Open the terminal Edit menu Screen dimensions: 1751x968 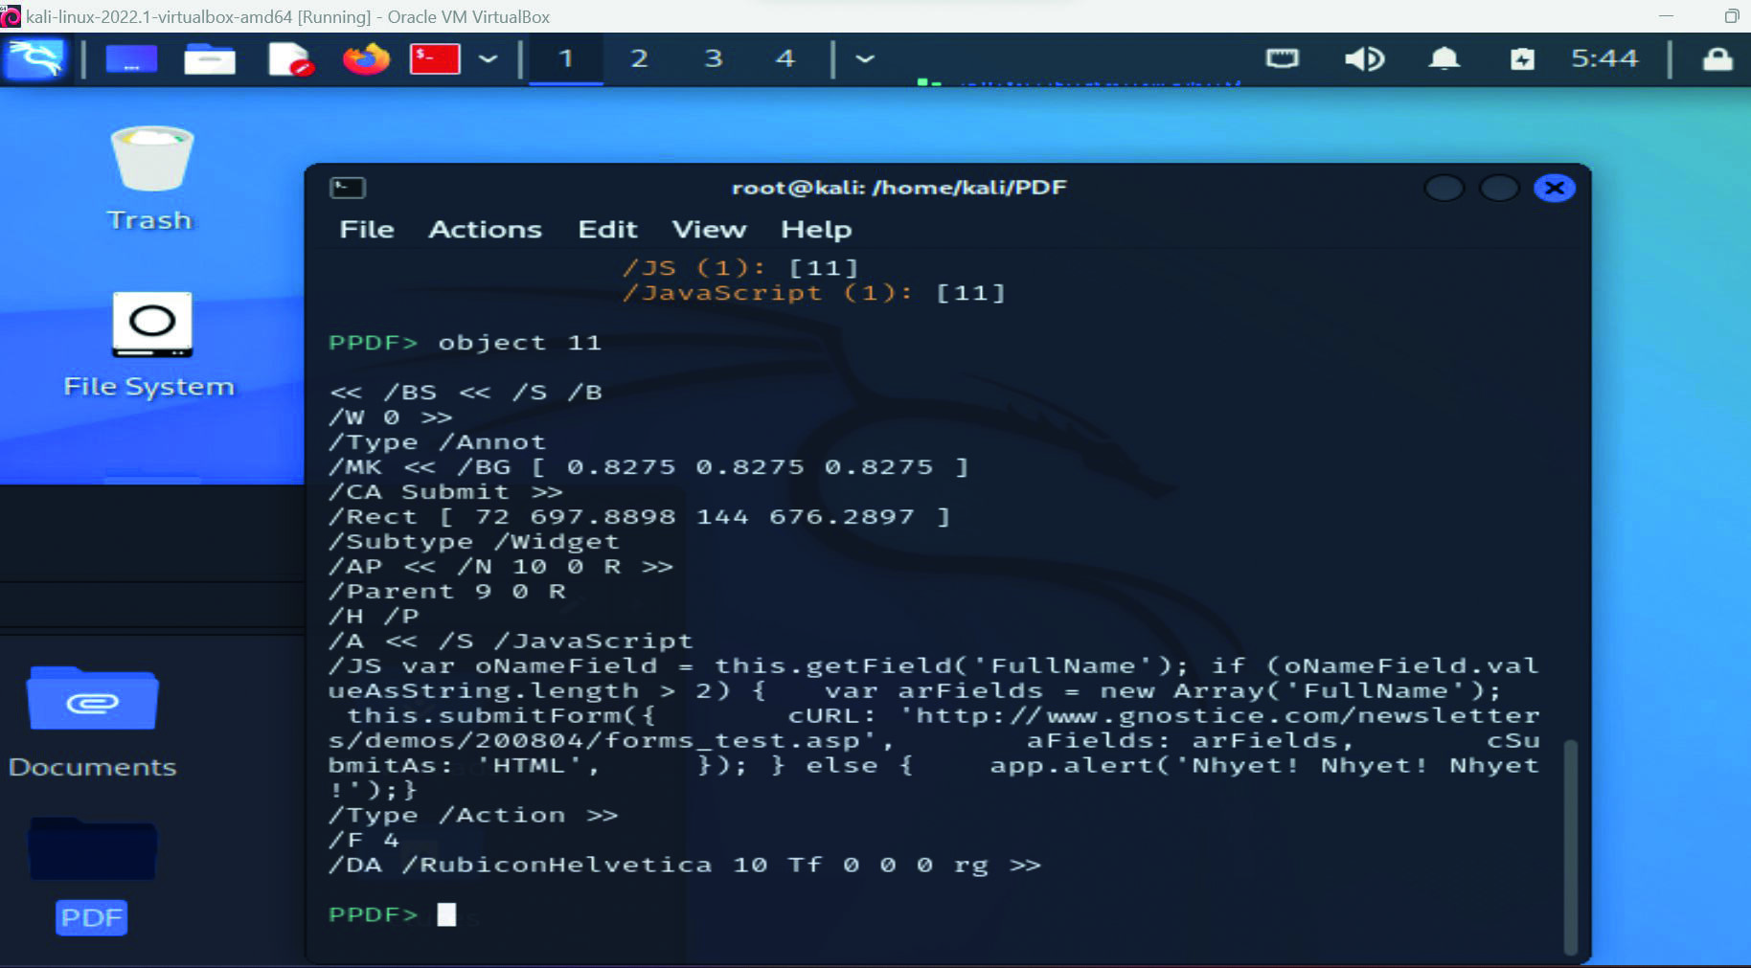607,230
